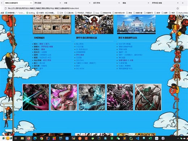Open the 其他技术栈 bookmarks folder

tap(106, 13)
